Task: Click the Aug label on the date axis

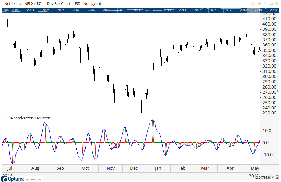Action: click(x=35, y=168)
